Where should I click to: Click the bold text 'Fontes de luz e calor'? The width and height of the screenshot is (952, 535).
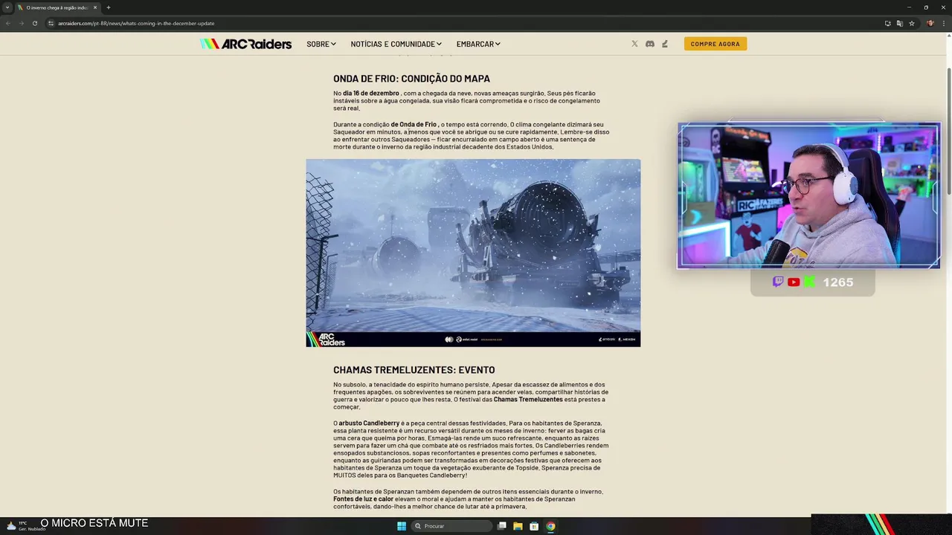pyautogui.click(x=363, y=499)
